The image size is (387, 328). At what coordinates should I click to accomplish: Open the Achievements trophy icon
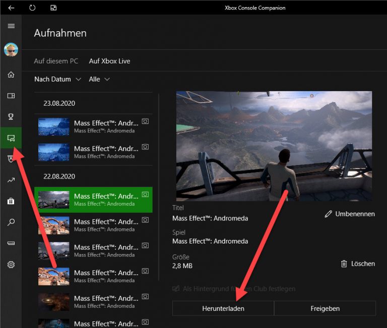coord(11,117)
